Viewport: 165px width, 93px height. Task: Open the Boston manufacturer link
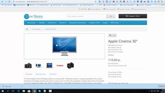pyautogui.click(x=121, y=45)
